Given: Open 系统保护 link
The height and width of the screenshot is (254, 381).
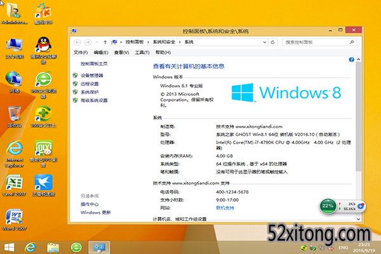Looking at the screenshot, I should (x=90, y=92).
